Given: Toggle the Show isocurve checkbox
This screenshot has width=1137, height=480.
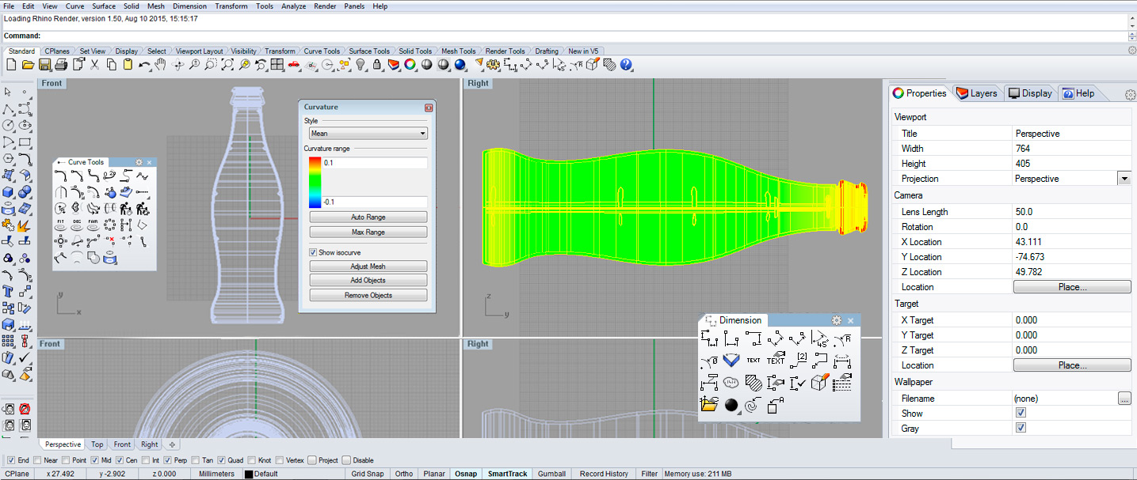Looking at the screenshot, I should (x=313, y=252).
